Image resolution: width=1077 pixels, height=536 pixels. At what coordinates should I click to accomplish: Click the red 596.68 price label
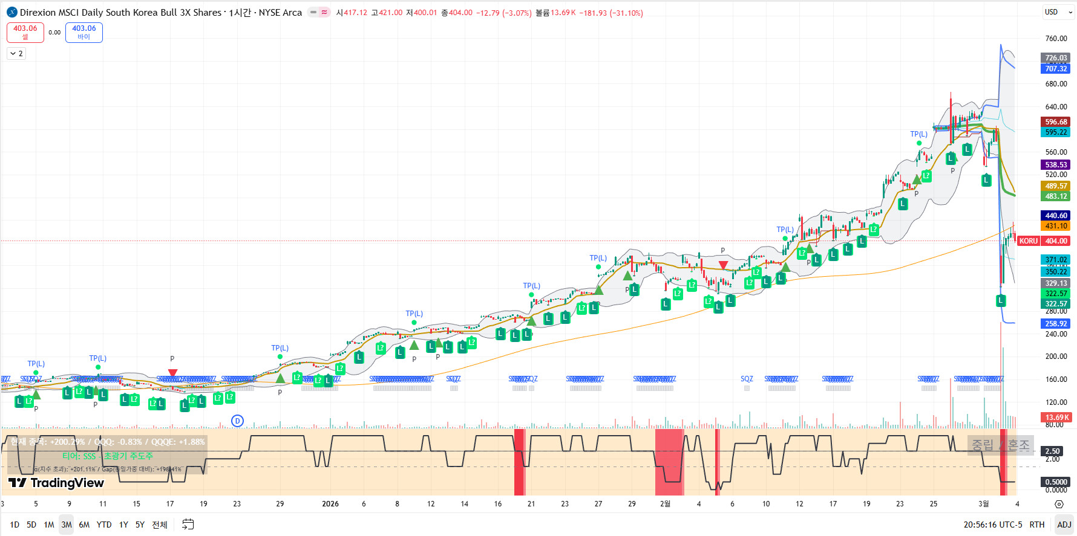coord(1056,122)
